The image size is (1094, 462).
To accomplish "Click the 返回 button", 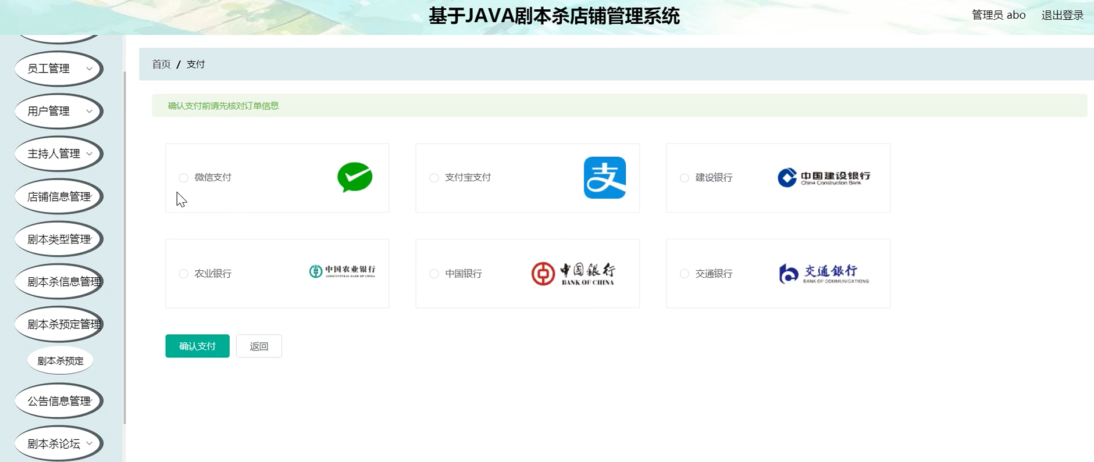I will coord(259,346).
